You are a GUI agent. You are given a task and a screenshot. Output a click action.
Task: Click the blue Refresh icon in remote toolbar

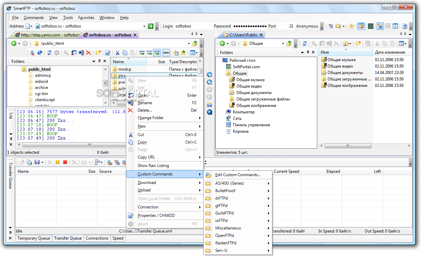click(49, 53)
